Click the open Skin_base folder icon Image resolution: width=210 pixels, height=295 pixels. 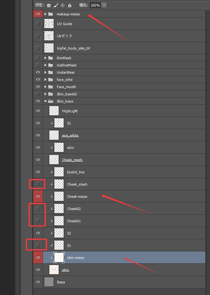[x=51, y=101]
